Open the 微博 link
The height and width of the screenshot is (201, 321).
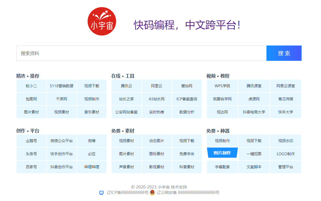[x=92, y=141]
